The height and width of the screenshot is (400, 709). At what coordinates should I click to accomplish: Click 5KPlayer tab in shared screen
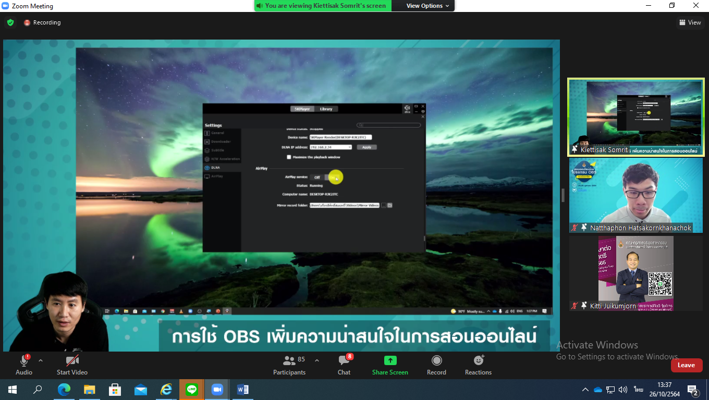click(302, 109)
